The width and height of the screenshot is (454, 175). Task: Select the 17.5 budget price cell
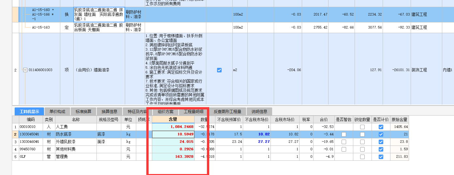[229, 134]
